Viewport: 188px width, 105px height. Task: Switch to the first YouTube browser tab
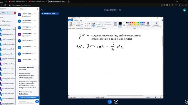(18, 1)
